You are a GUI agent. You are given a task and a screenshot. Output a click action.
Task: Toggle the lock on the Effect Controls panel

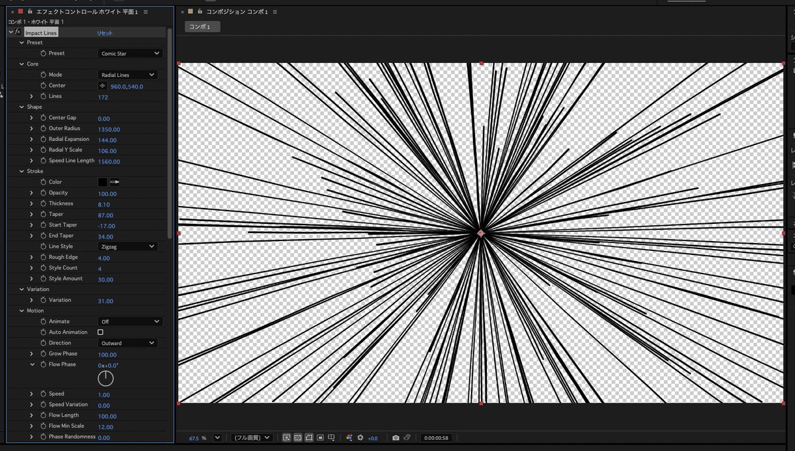pyautogui.click(x=29, y=12)
